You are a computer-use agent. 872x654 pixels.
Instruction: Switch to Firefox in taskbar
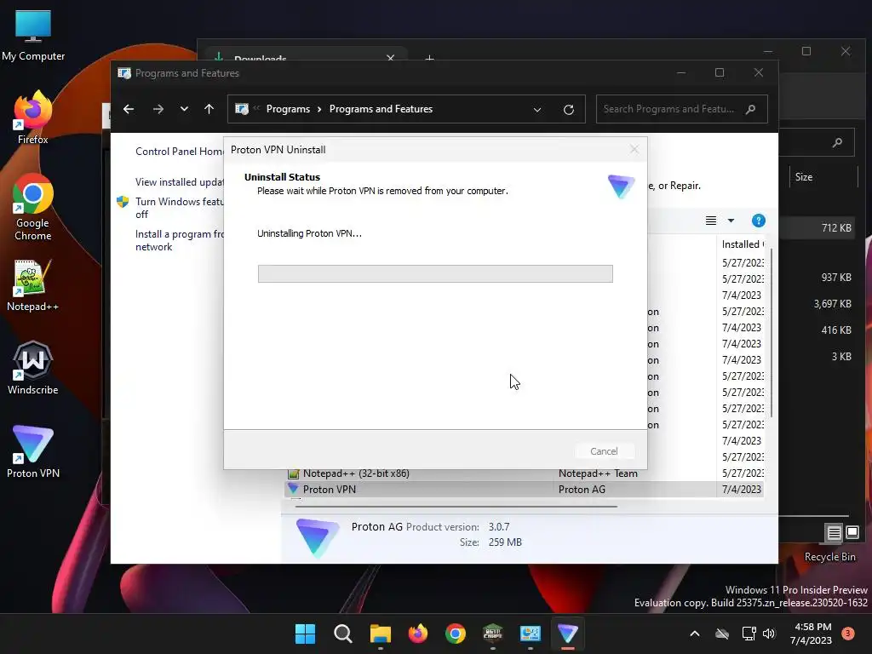tap(417, 634)
